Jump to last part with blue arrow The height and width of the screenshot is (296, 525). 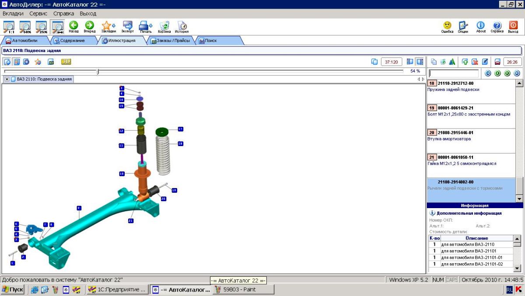[x=517, y=73]
